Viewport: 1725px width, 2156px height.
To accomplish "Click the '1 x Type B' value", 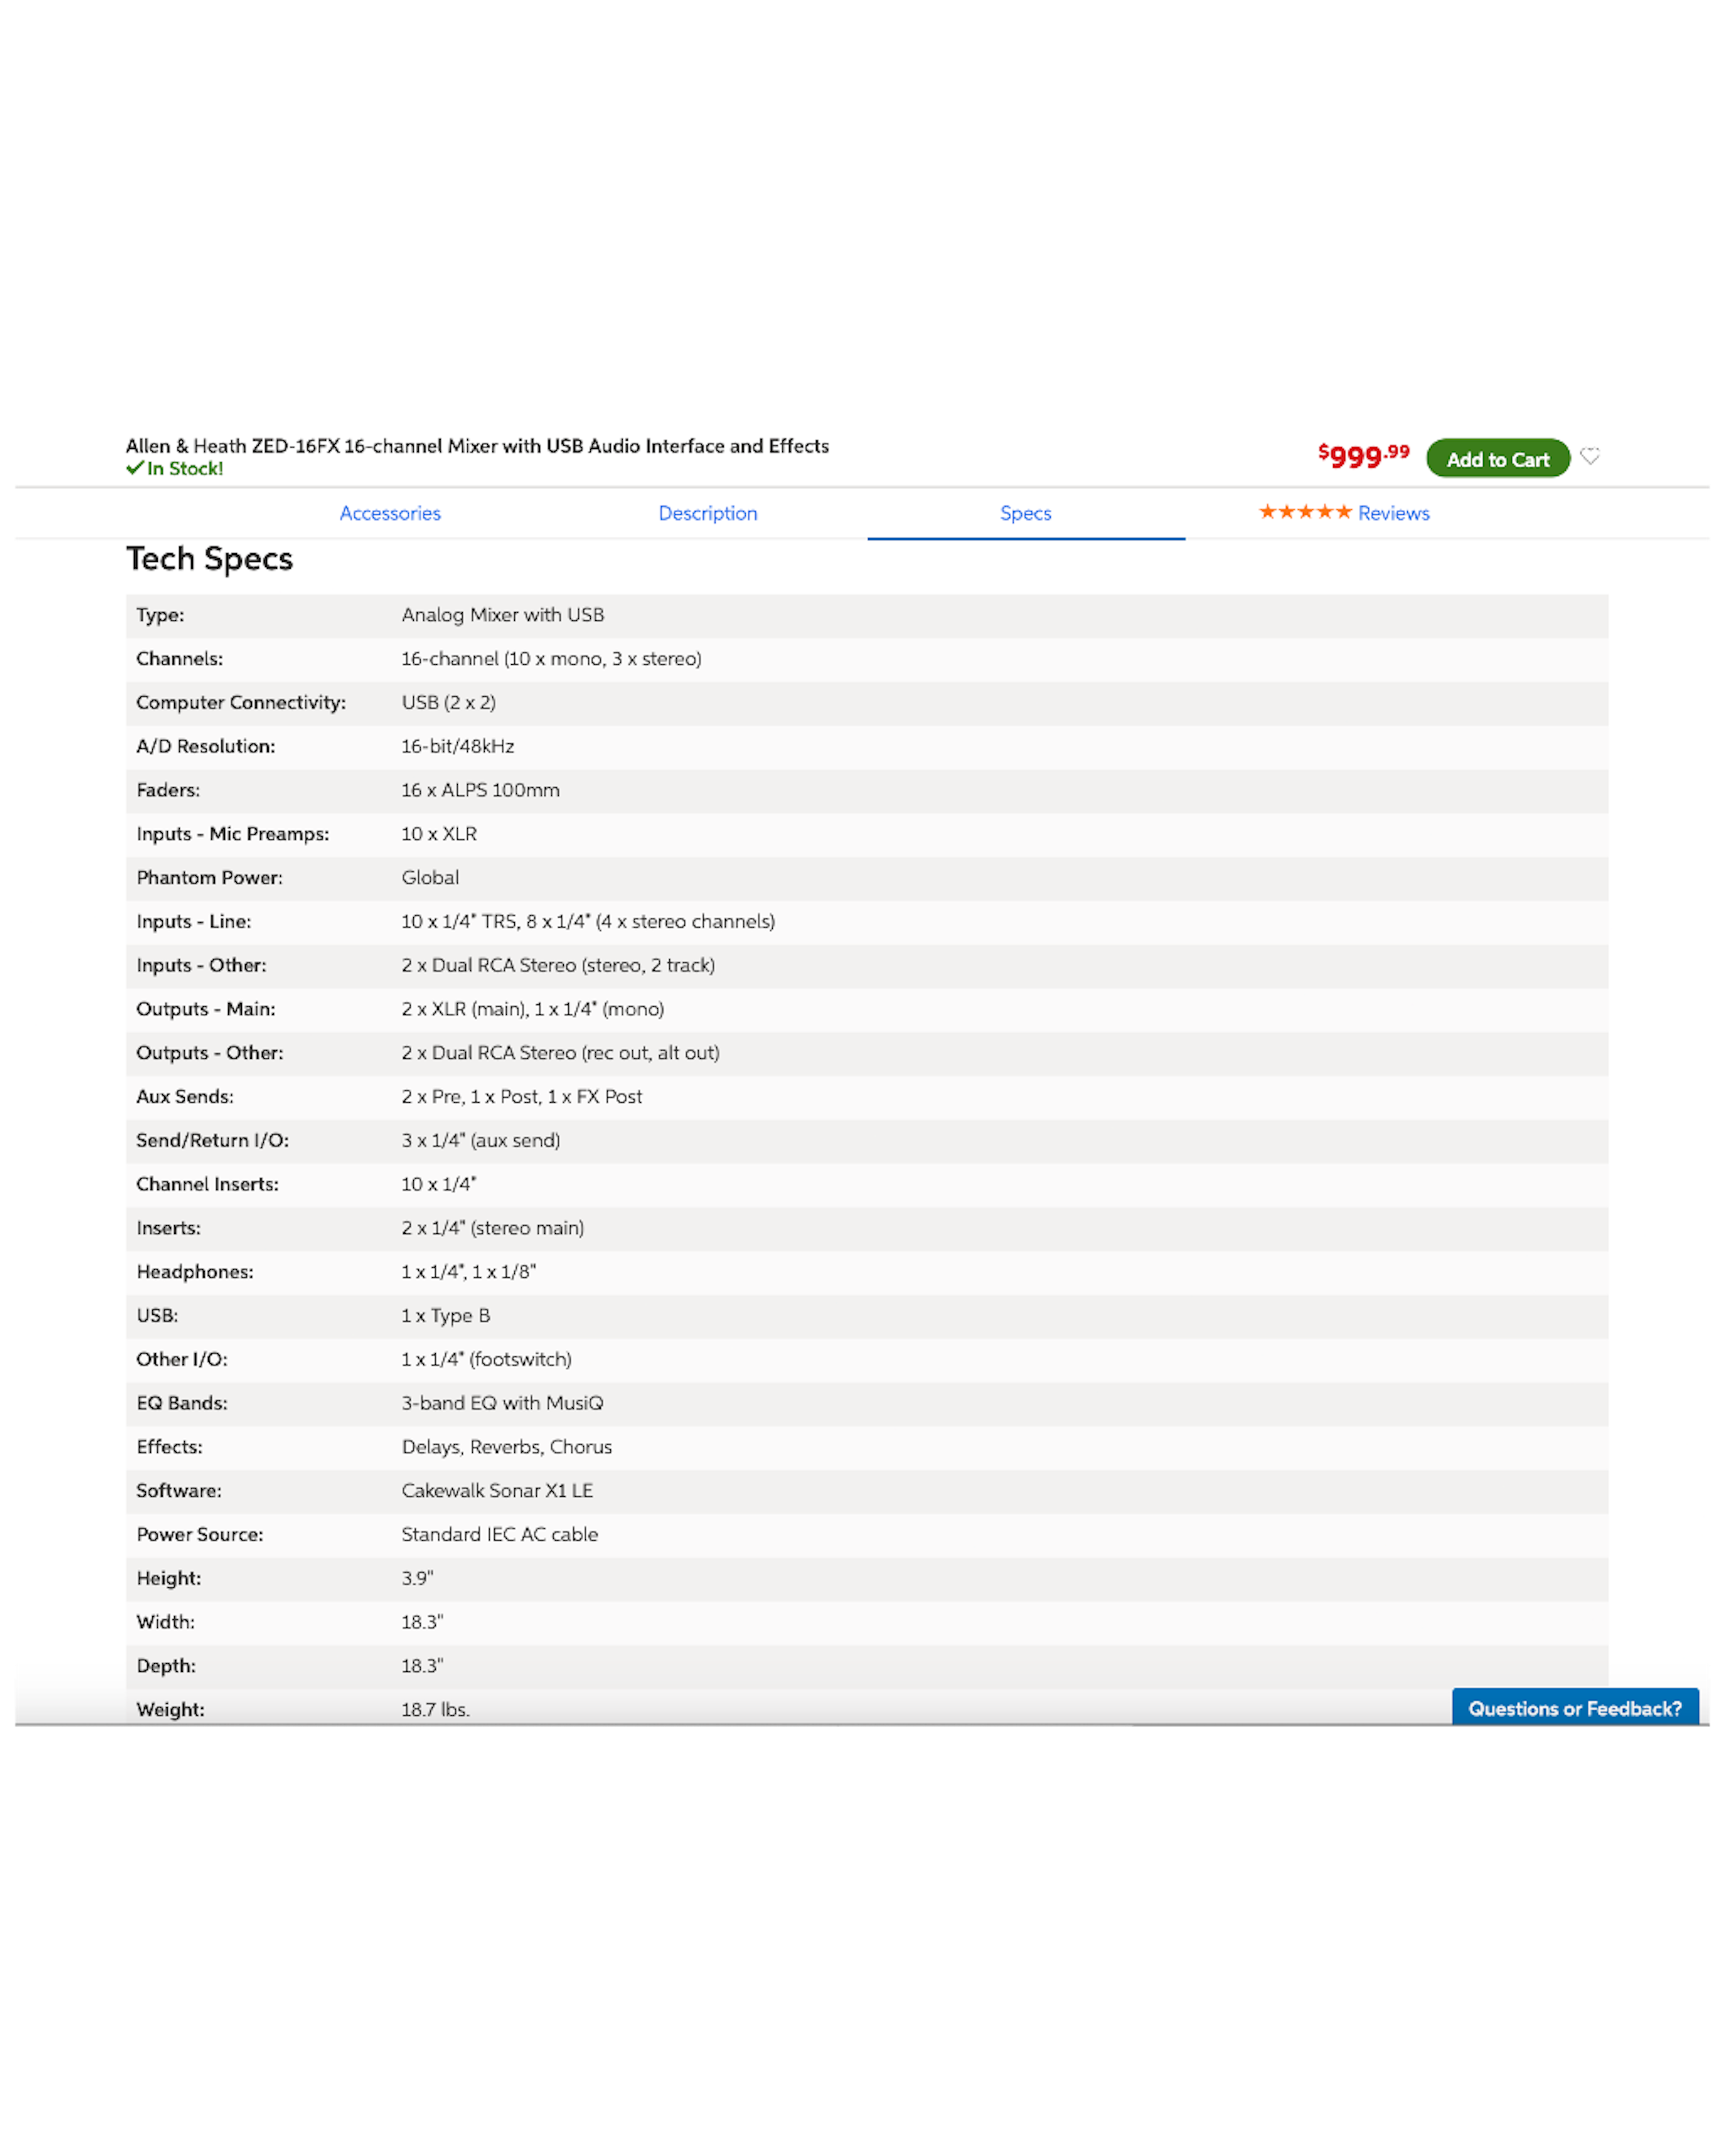I will click(445, 1316).
